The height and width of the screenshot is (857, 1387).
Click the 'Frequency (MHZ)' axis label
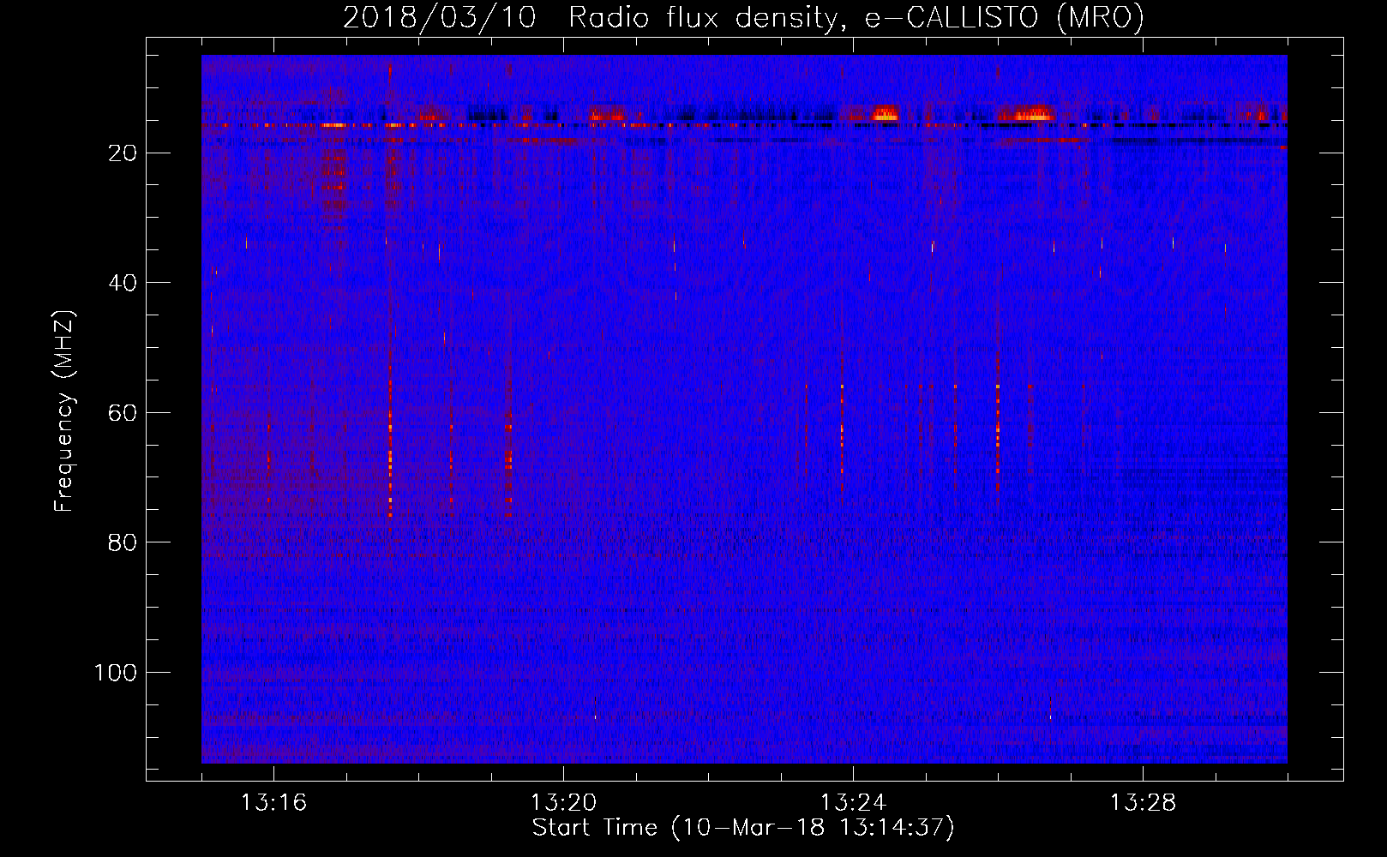pos(64,411)
